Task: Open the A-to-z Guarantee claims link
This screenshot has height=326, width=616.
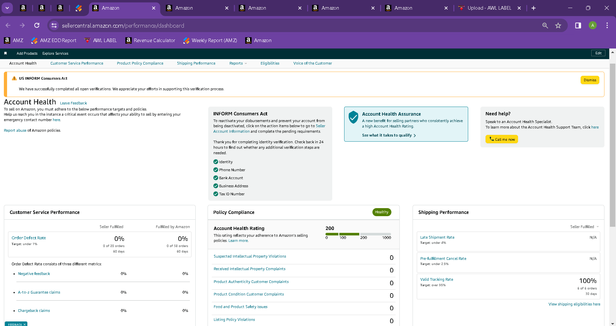Action: [x=39, y=292]
